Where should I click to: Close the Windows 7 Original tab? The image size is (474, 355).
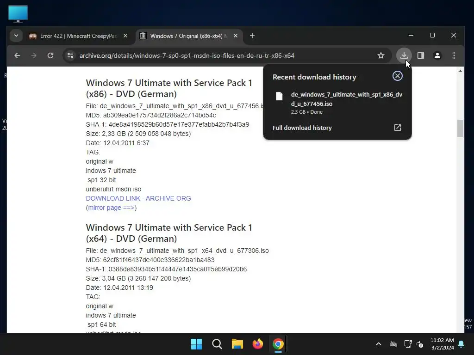click(x=236, y=36)
